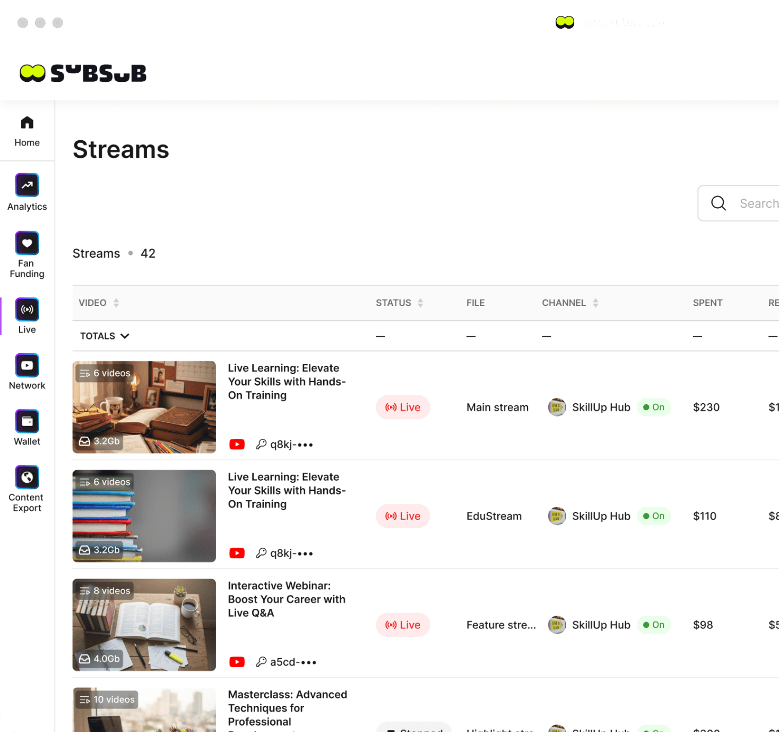779x732 pixels.
Task: Open Interactive Webinar stream title
Action: [x=287, y=599]
